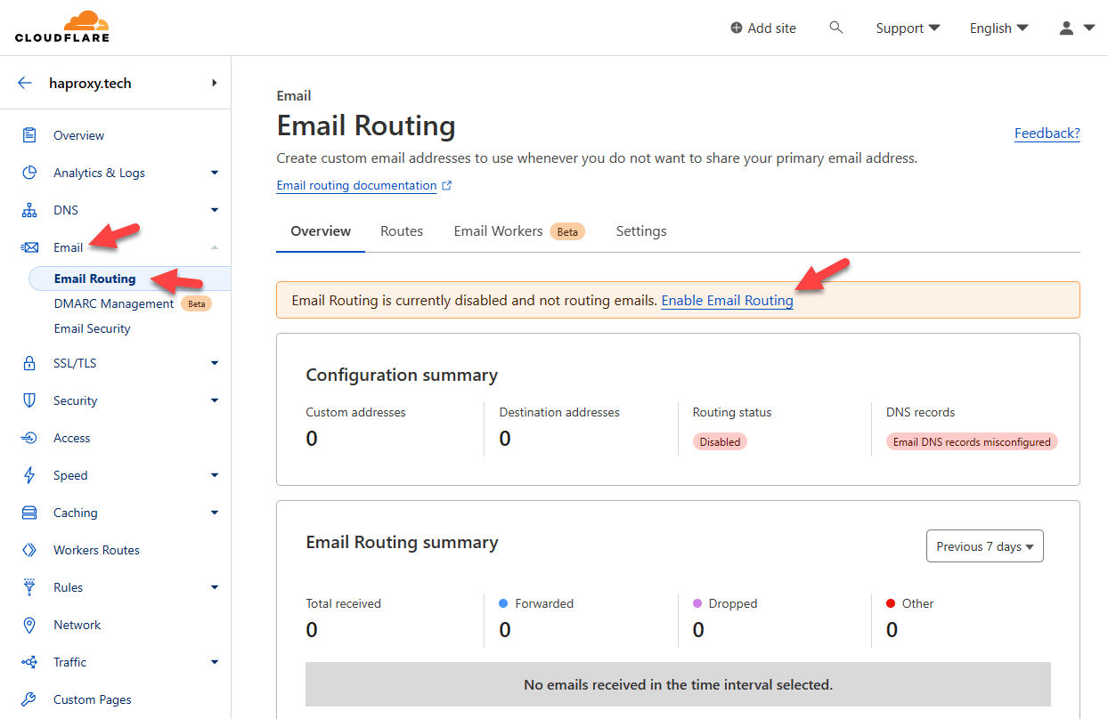Click the Custom addresses count
The height and width of the screenshot is (719, 1108).
tap(312, 439)
